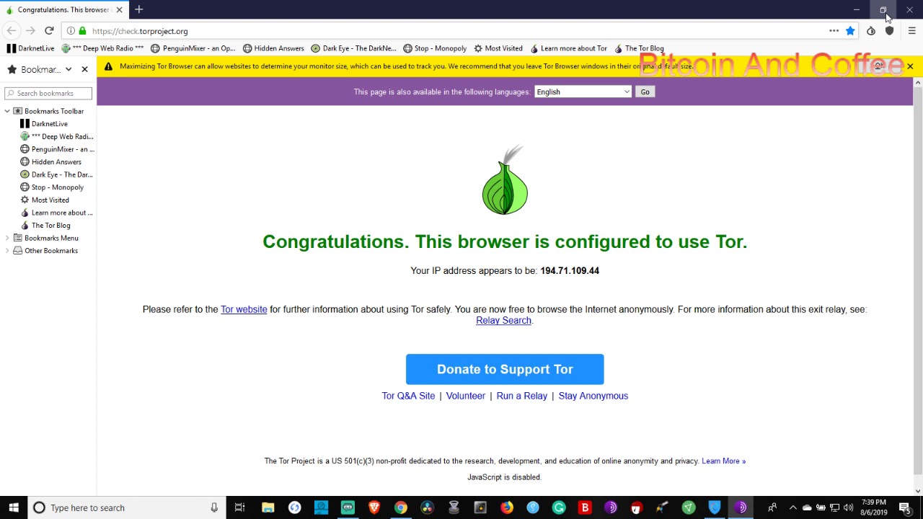The width and height of the screenshot is (923, 519).
Task: Dismiss the yellow maximizing warning bar
Action: click(x=910, y=66)
